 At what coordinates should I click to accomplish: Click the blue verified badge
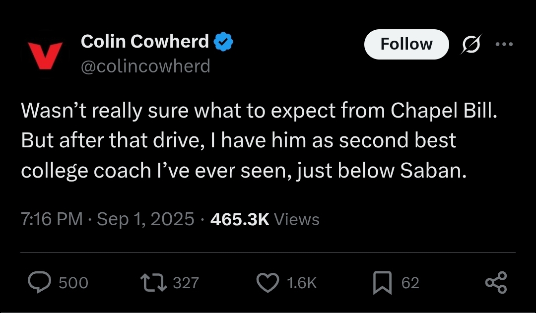pyautogui.click(x=223, y=42)
